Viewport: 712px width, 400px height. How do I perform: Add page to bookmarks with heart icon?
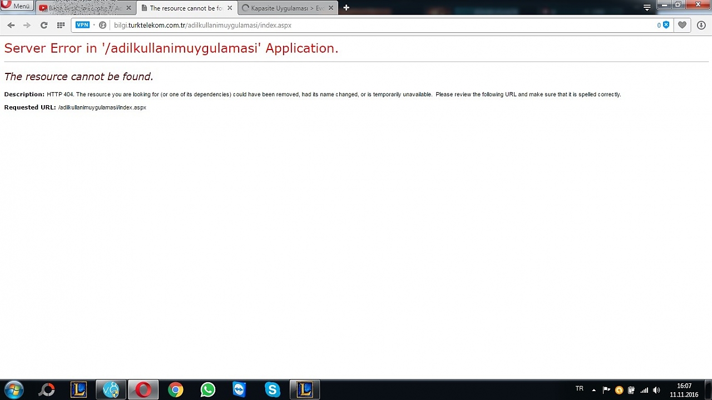683,25
